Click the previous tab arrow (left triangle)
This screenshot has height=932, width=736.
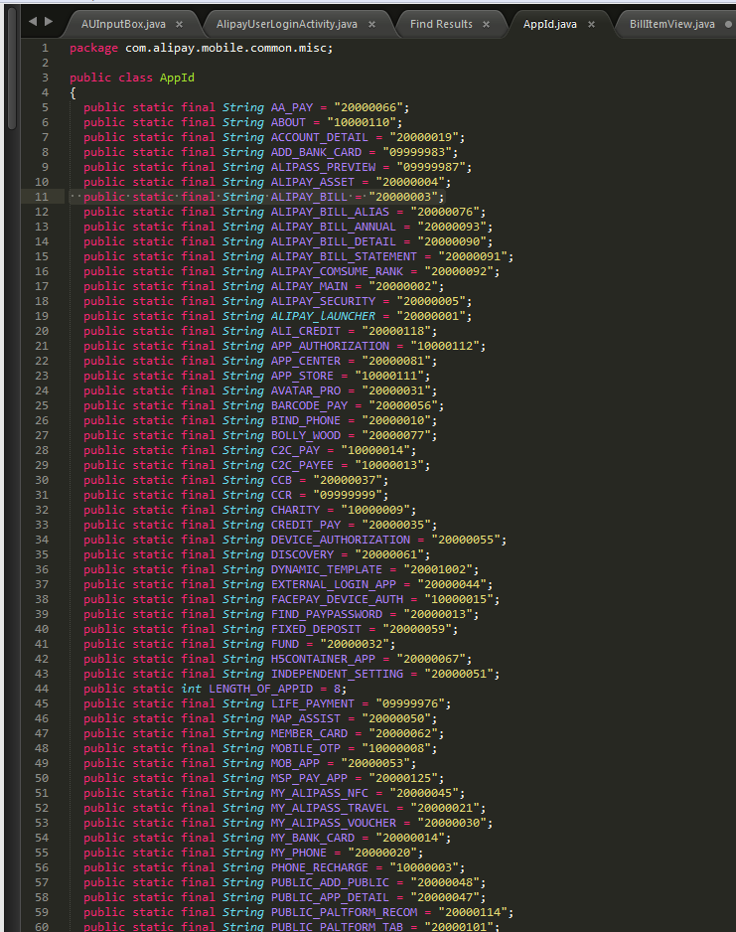pos(33,22)
